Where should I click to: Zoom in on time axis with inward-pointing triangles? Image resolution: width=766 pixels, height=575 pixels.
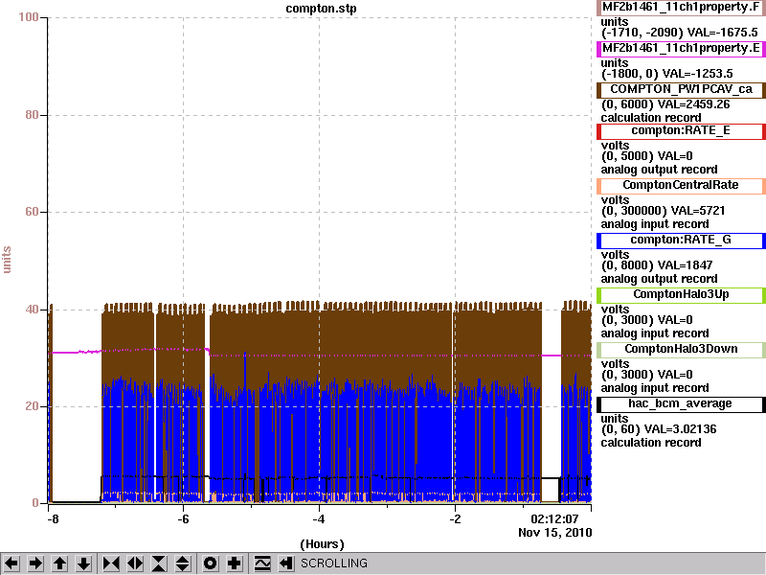tap(111, 563)
